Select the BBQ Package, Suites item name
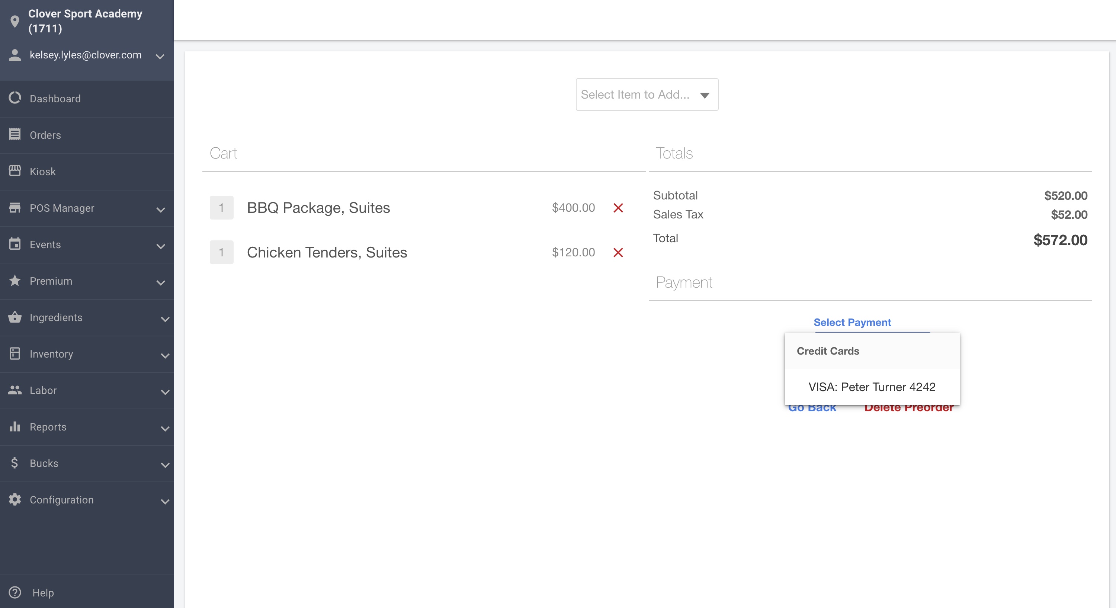 point(318,208)
